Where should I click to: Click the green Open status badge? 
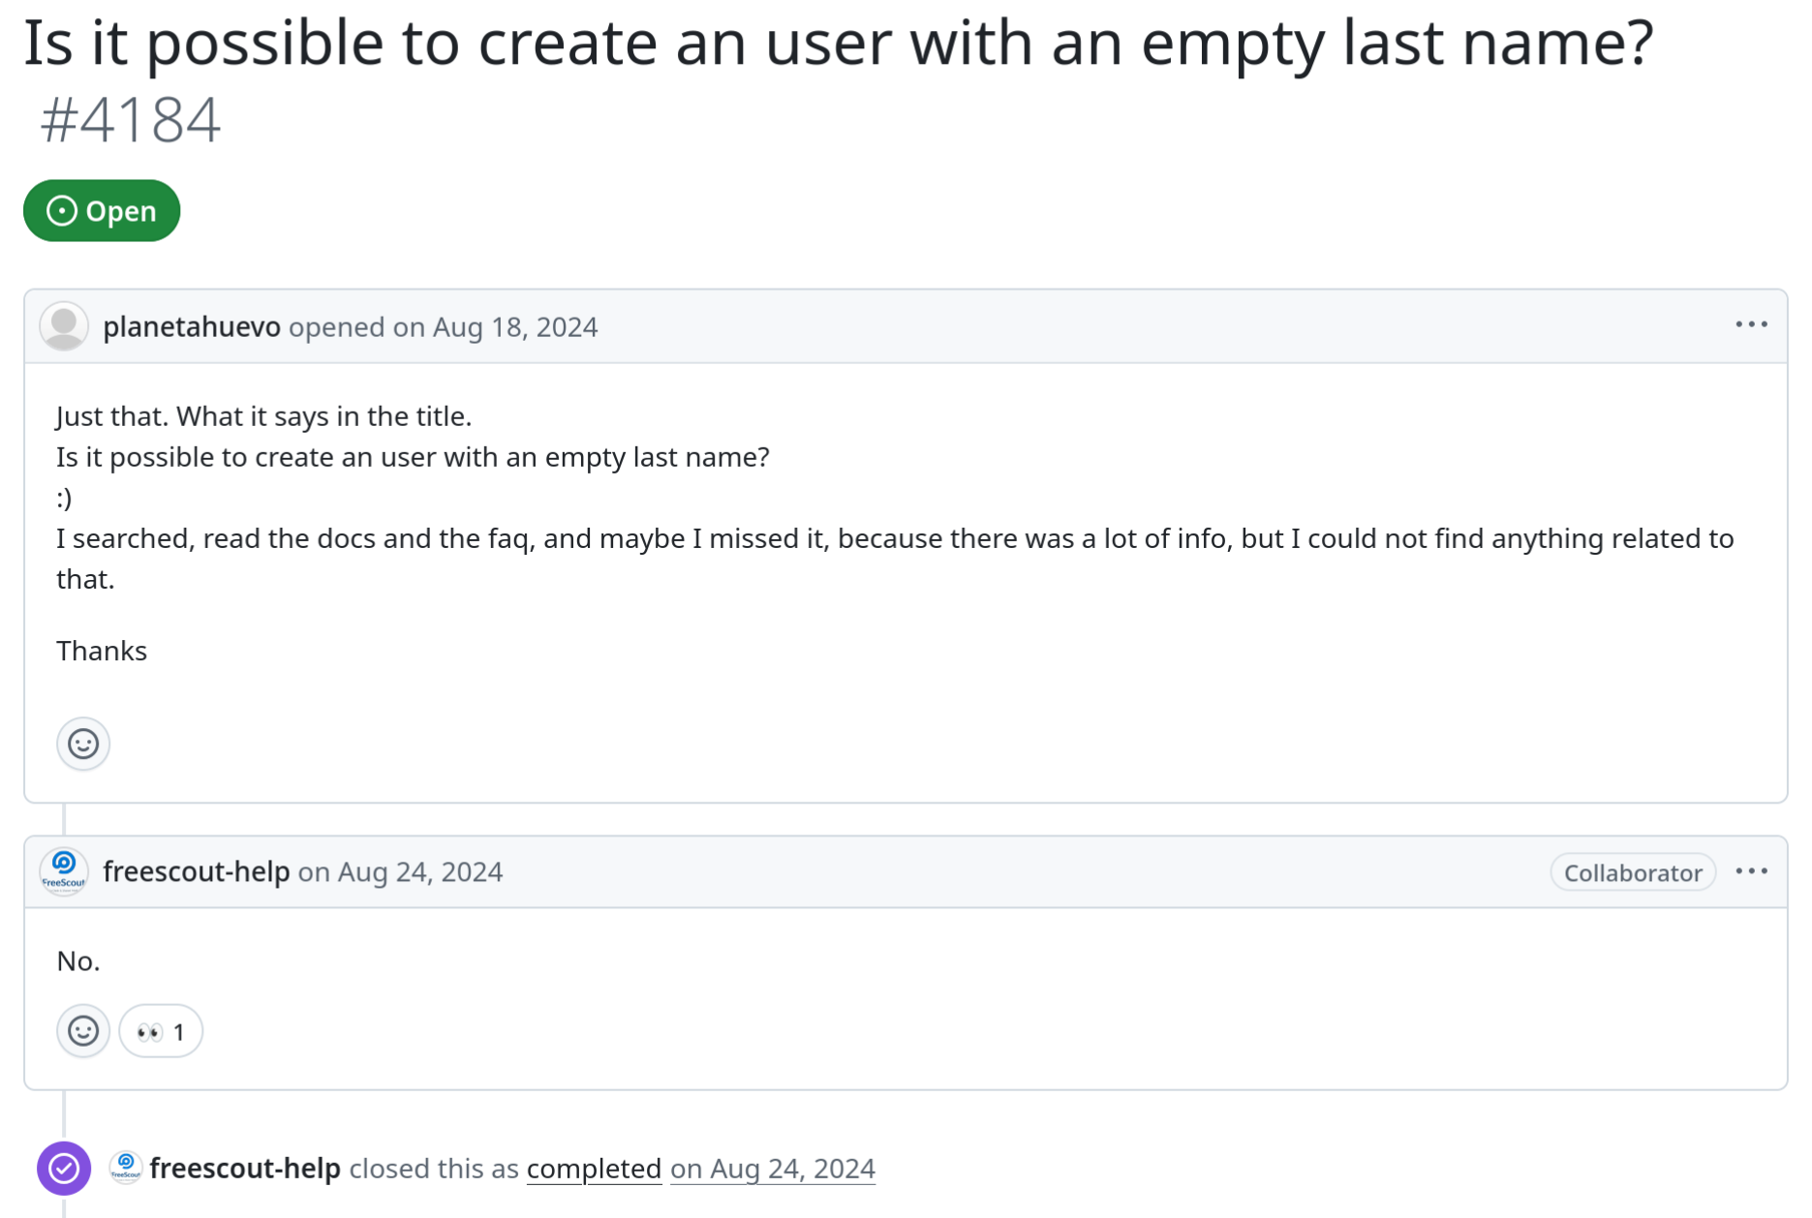[102, 210]
